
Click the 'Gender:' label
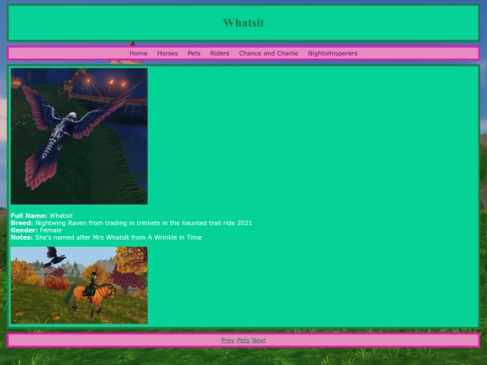pyautogui.click(x=24, y=230)
